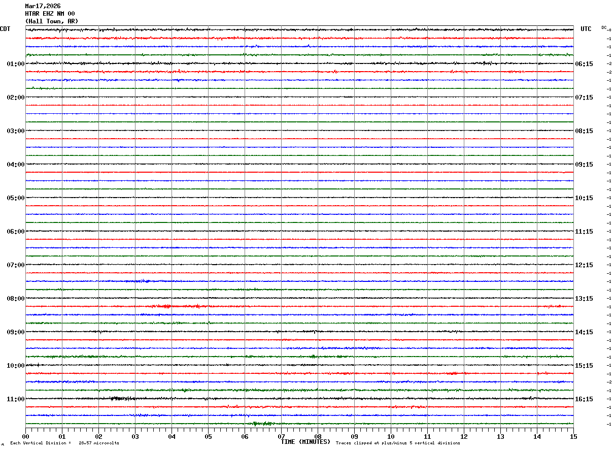Click the 12:15 UTC time label

[584, 265]
